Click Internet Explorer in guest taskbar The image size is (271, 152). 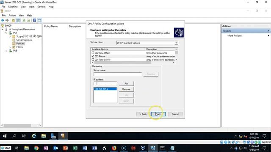point(34,136)
